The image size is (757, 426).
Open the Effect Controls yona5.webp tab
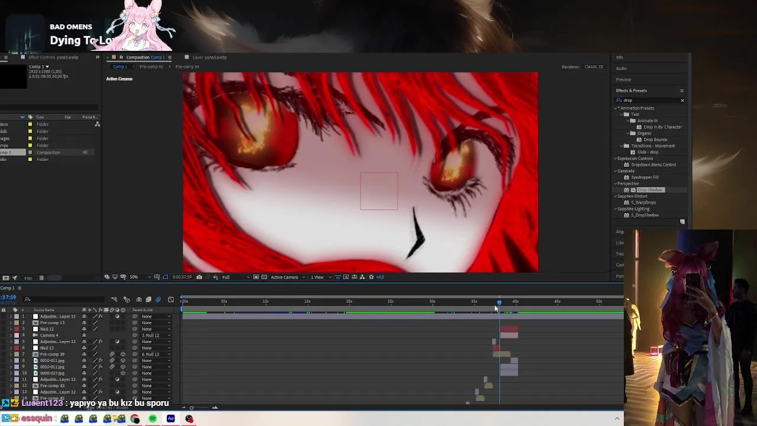[x=53, y=57]
